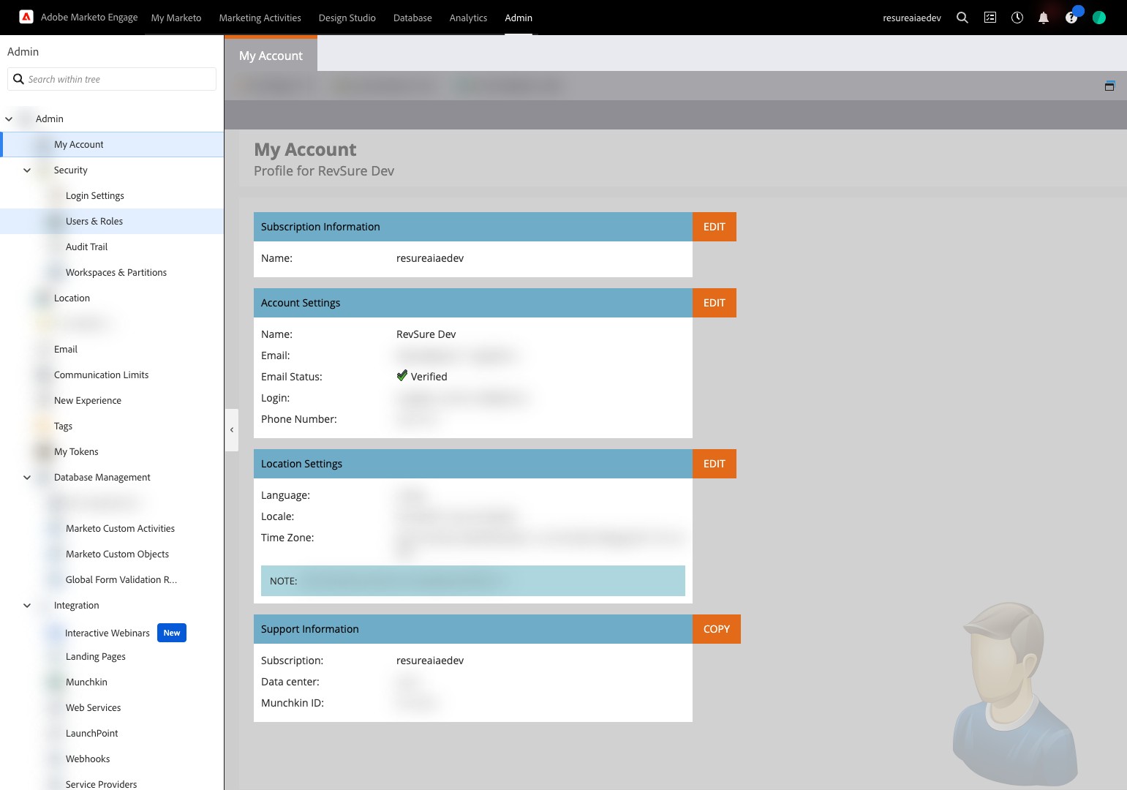Open the Database menu
This screenshot has height=790, width=1127.
tap(412, 18)
